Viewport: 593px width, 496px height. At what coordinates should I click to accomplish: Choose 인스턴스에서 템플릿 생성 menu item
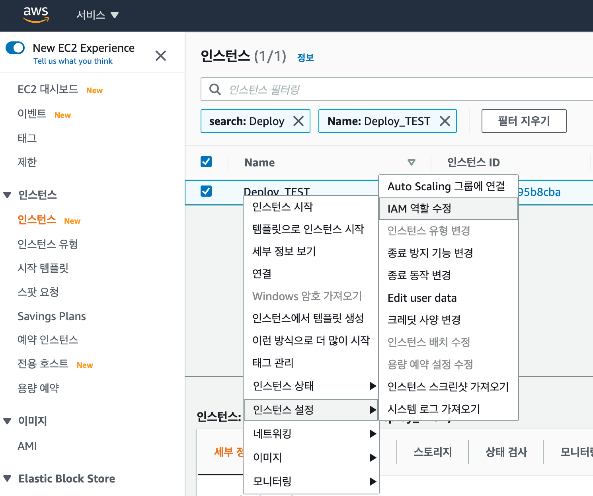311,318
